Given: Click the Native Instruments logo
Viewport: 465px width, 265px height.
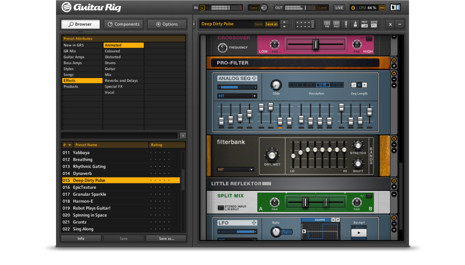Looking at the screenshot, I should coord(395,7).
